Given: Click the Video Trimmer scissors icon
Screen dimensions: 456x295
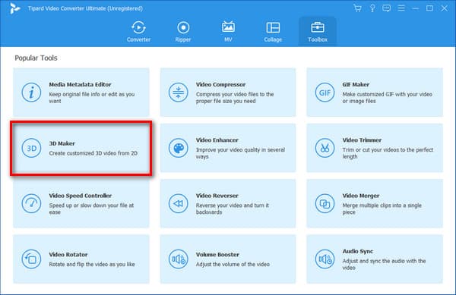Looking at the screenshot, I should click(x=325, y=148).
